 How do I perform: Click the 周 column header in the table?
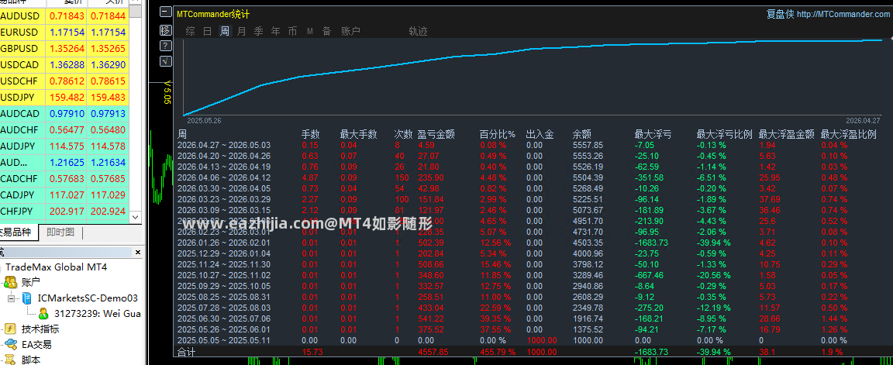point(182,135)
